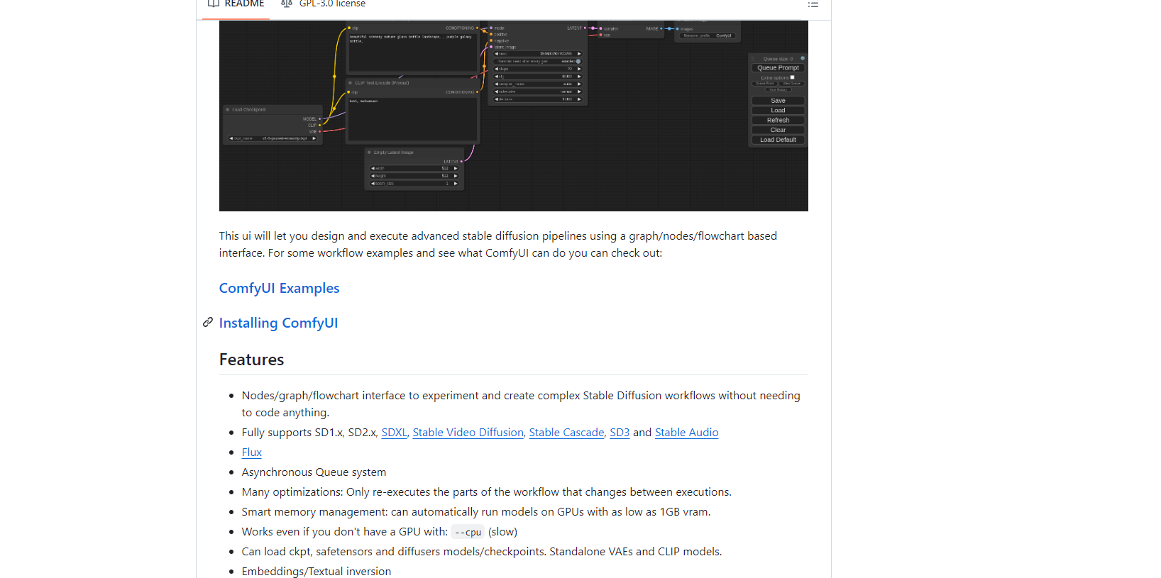Open the Stable Audio link
Image resolution: width=1161 pixels, height=578 pixels.
[686, 433]
